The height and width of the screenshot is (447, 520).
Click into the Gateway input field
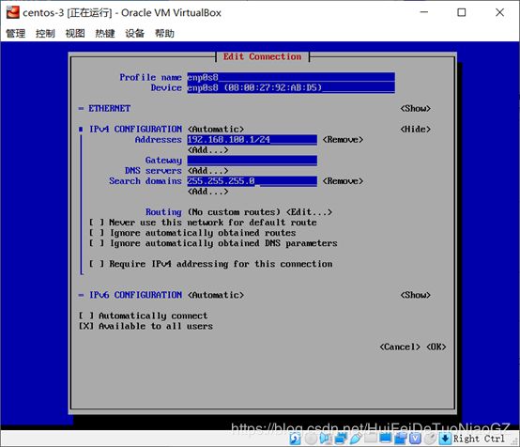[x=252, y=161]
